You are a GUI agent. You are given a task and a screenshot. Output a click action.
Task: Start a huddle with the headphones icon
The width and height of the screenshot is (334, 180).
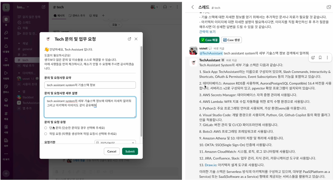[x=165, y=7]
